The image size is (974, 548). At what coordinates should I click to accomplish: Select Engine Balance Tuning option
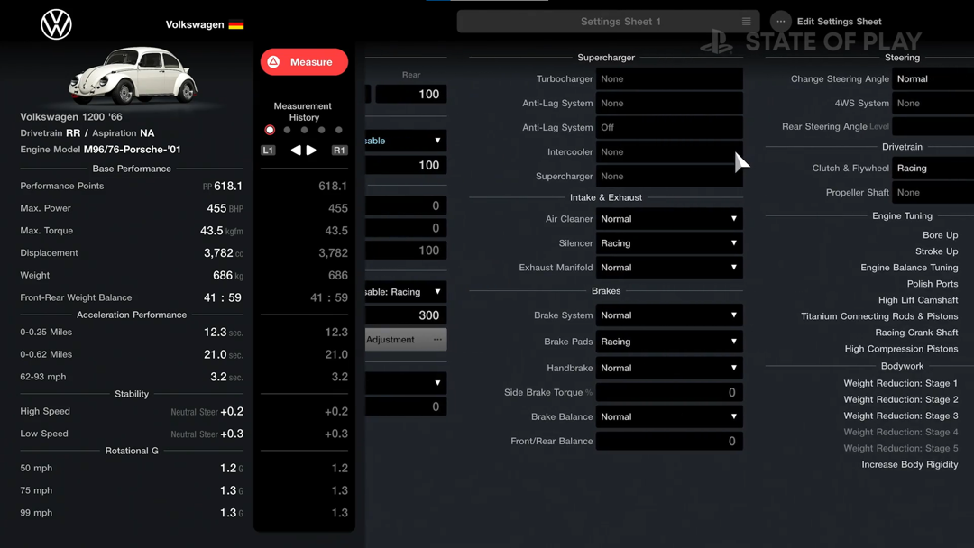[x=909, y=268]
